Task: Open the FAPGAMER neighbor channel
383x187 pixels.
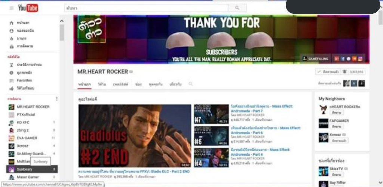Action: coord(339,121)
